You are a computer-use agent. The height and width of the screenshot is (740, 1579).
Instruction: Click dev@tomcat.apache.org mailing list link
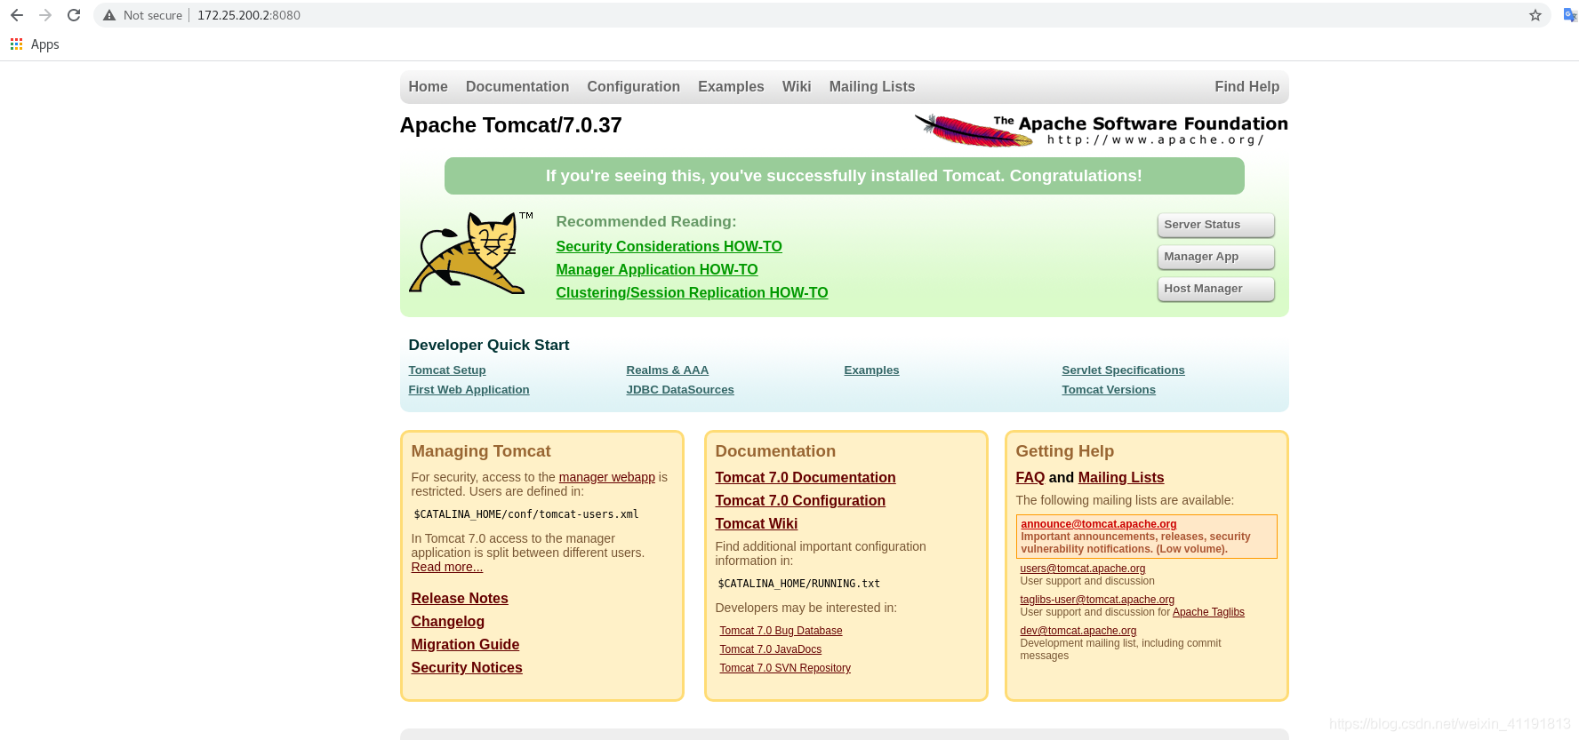[x=1078, y=631]
